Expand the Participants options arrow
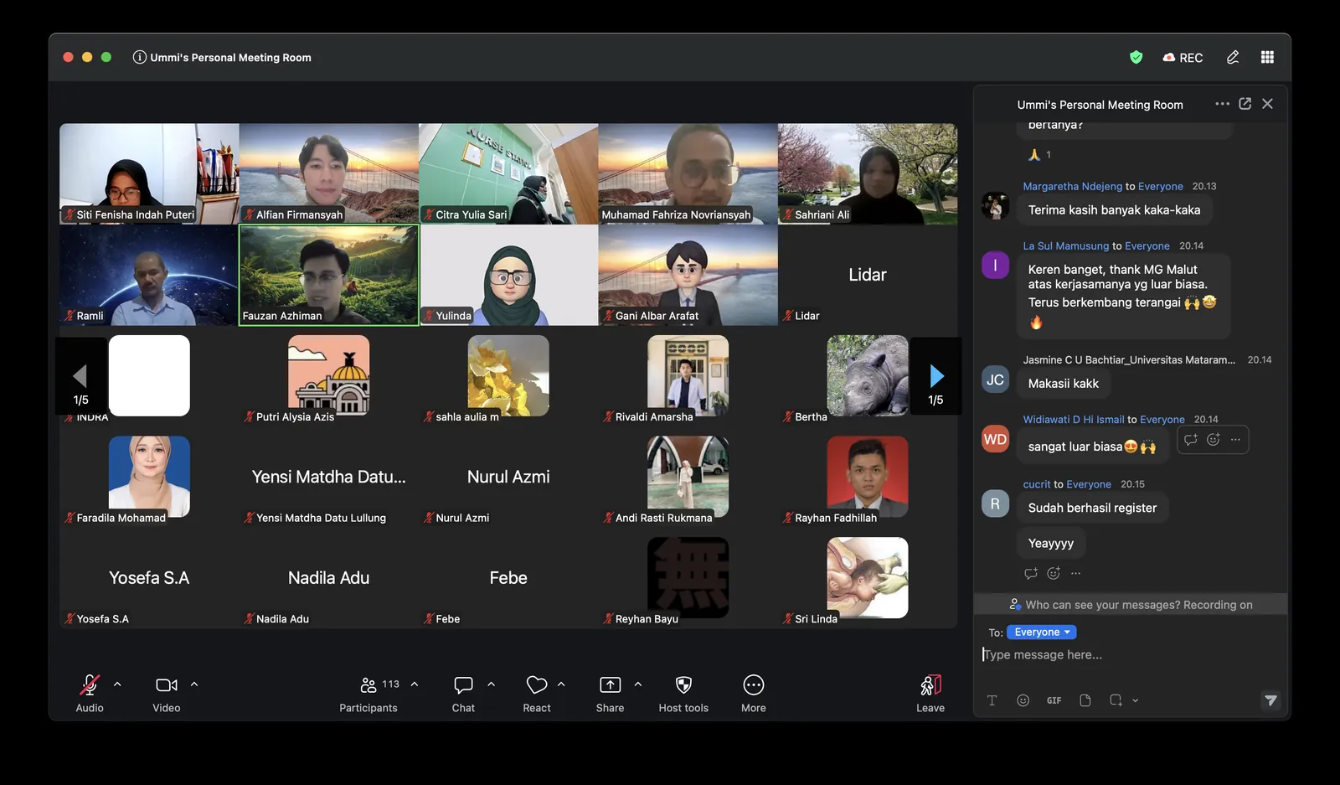This screenshot has height=785, width=1340. click(415, 684)
